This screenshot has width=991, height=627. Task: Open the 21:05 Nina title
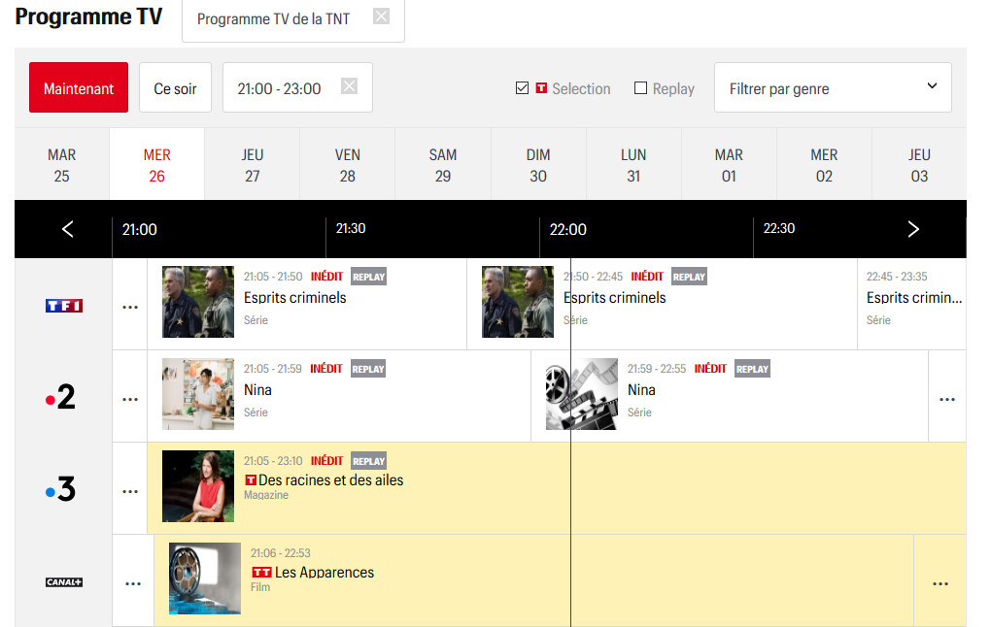pyautogui.click(x=257, y=389)
